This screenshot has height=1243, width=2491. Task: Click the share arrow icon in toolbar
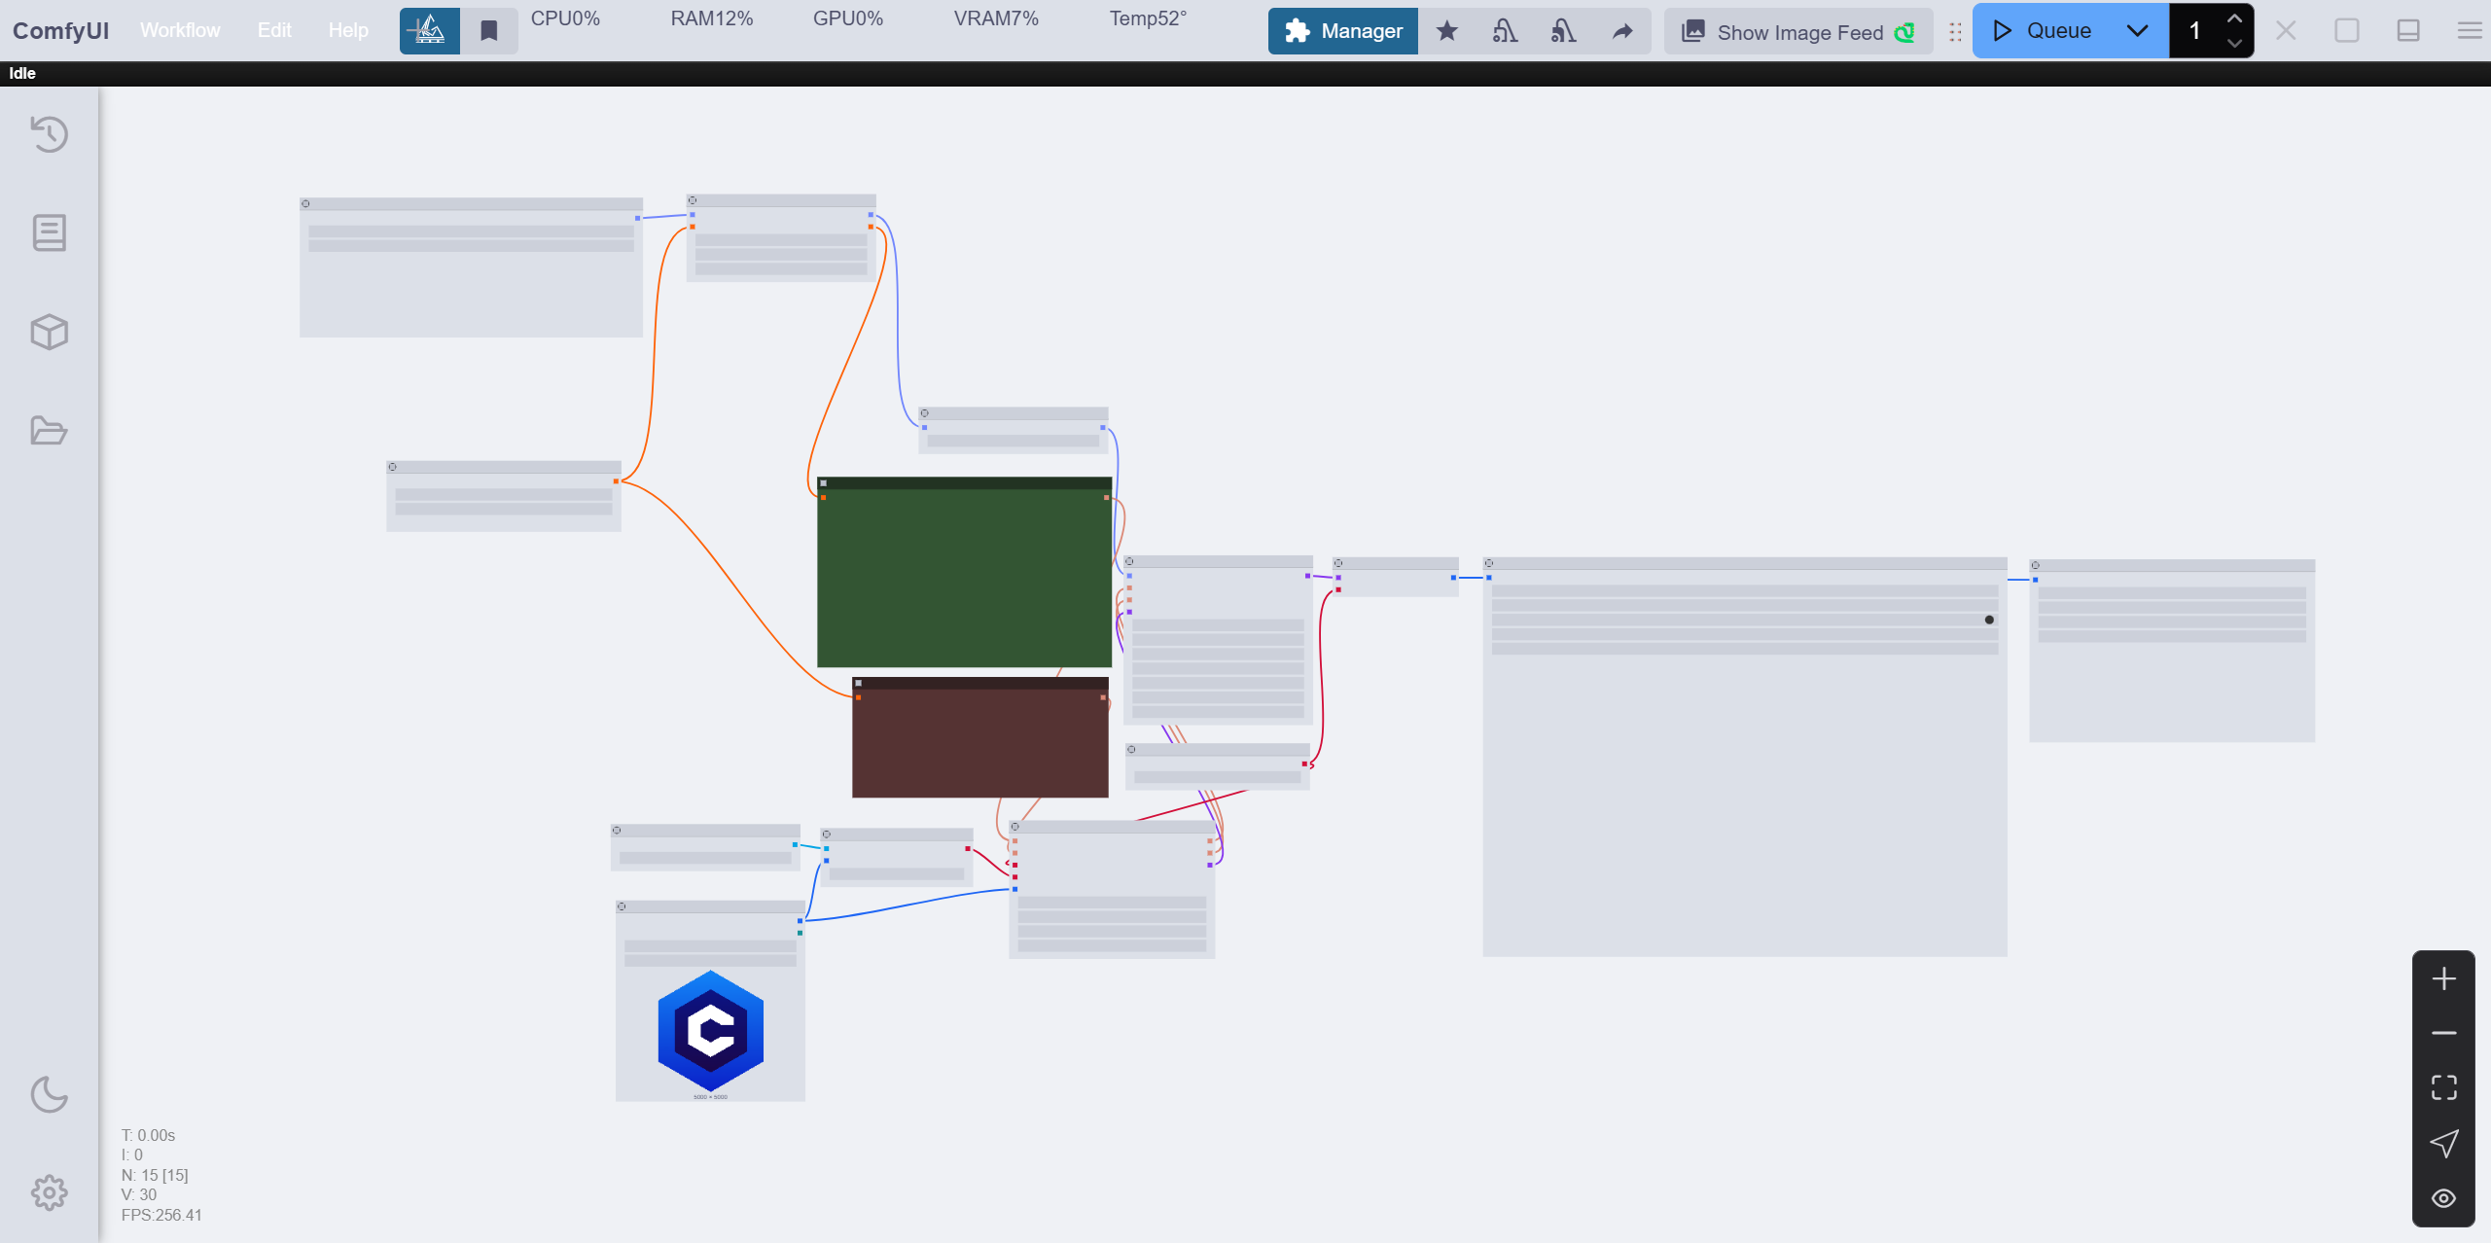[x=1621, y=31]
